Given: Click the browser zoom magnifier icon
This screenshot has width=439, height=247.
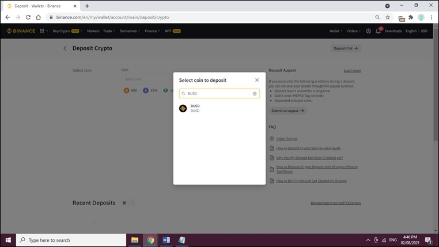Looking at the screenshot, I should click(x=377, y=17).
